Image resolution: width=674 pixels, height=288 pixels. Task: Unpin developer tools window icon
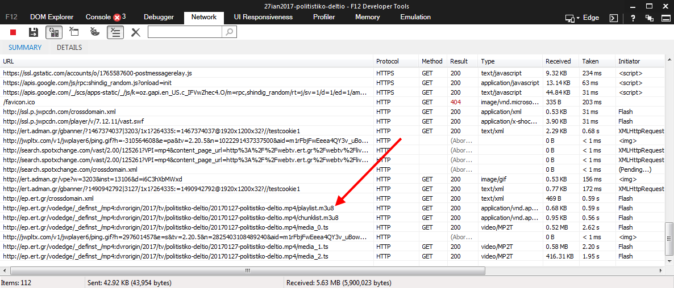click(x=649, y=18)
